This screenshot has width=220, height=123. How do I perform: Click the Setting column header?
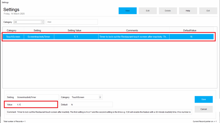tap(37, 31)
